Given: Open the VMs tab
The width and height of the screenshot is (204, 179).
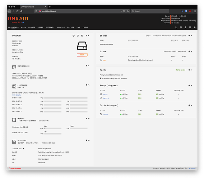Looking at the screenshot, I should tap(78, 27).
